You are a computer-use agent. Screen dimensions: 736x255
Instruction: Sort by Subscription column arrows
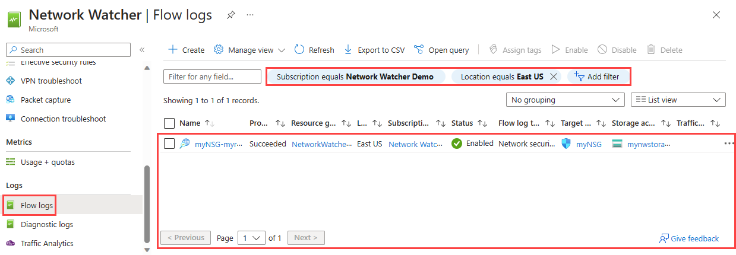click(440, 123)
